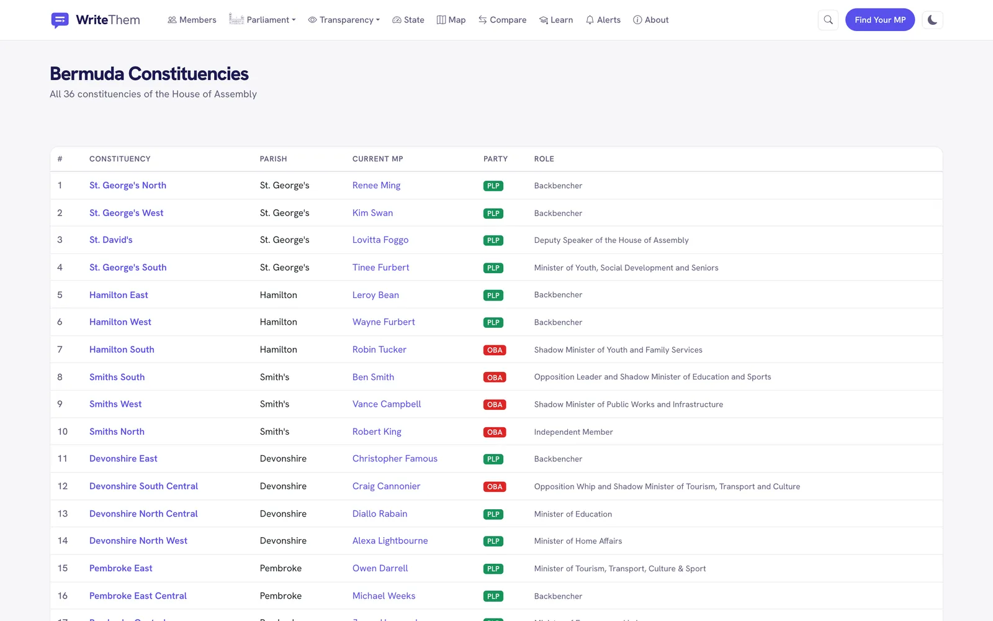Go to the Learn section
Image resolution: width=993 pixels, height=621 pixels.
coord(556,20)
